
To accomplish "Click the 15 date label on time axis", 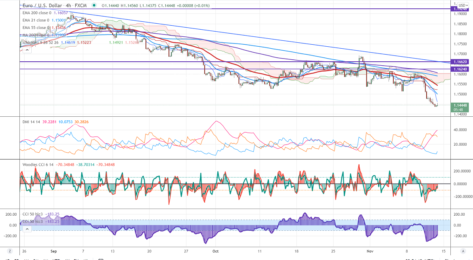I will pos(443,251).
